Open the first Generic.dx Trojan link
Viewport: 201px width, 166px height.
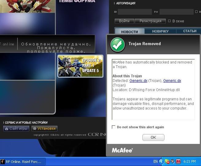point(138,81)
